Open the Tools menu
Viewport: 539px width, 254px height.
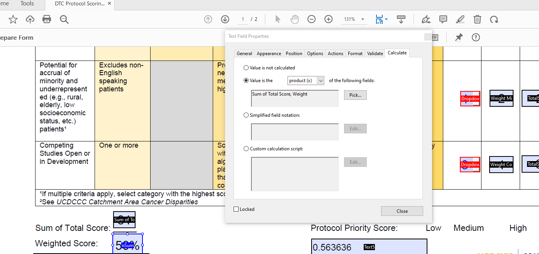[27, 4]
